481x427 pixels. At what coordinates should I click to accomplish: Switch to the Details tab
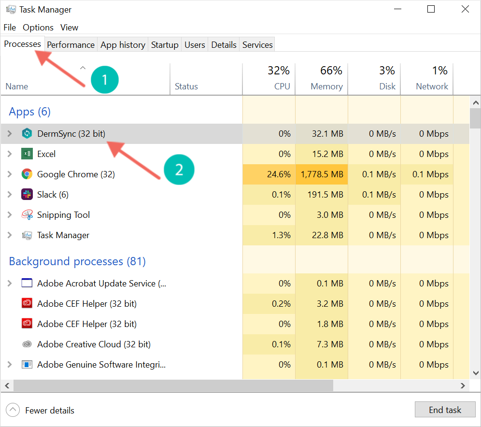coord(224,45)
